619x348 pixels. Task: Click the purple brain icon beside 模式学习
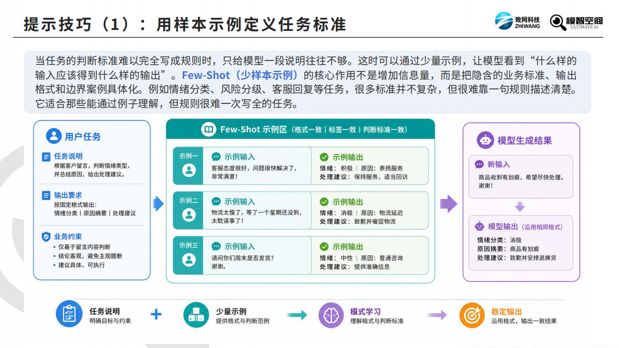tap(331, 315)
